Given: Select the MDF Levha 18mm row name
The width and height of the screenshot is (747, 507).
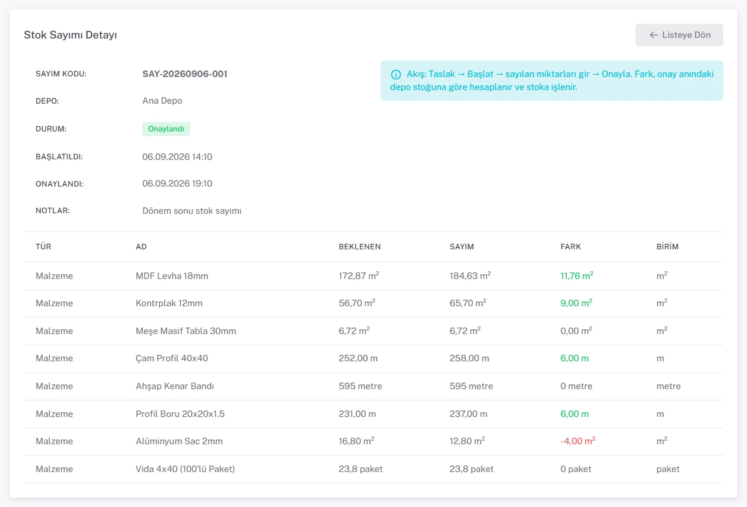Looking at the screenshot, I should tap(172, 276).
